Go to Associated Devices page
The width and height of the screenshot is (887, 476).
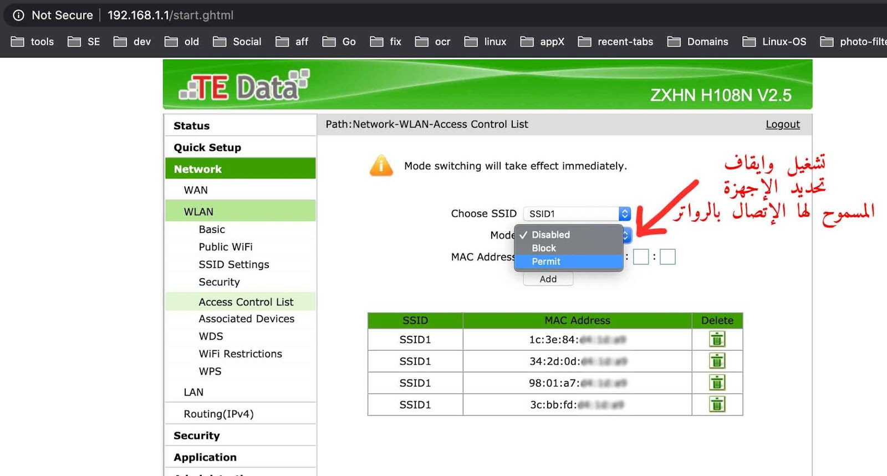click(247, 319)
